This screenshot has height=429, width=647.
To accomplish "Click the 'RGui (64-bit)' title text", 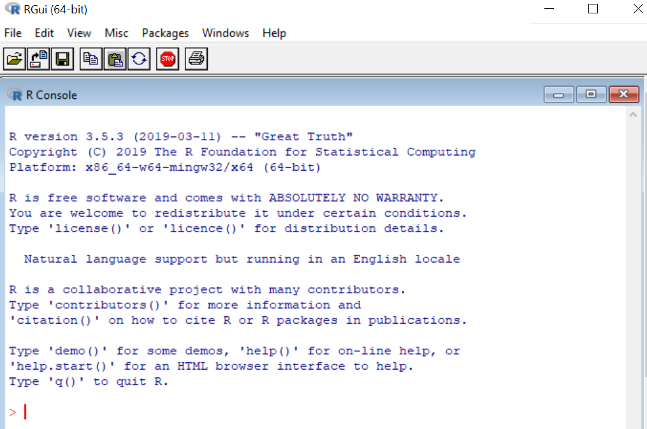I will 55,9.
